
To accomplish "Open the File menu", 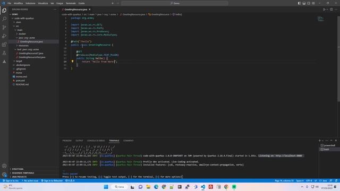I will point(10,3).
